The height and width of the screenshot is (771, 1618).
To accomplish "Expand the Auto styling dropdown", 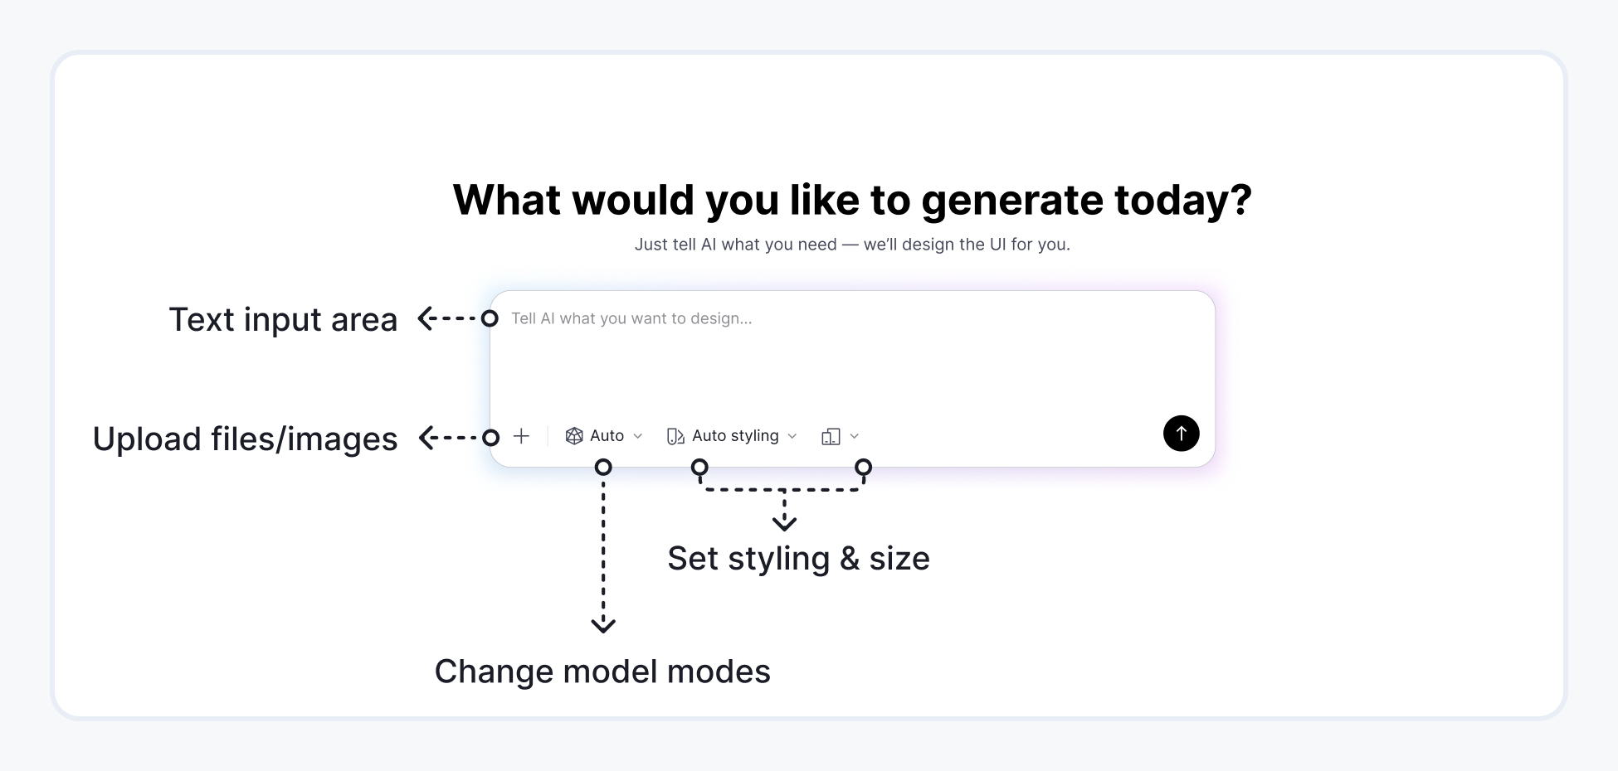I will (793, 435).
